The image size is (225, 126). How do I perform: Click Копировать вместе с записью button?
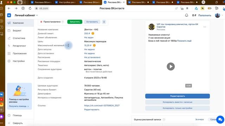[x=177, y=102]
